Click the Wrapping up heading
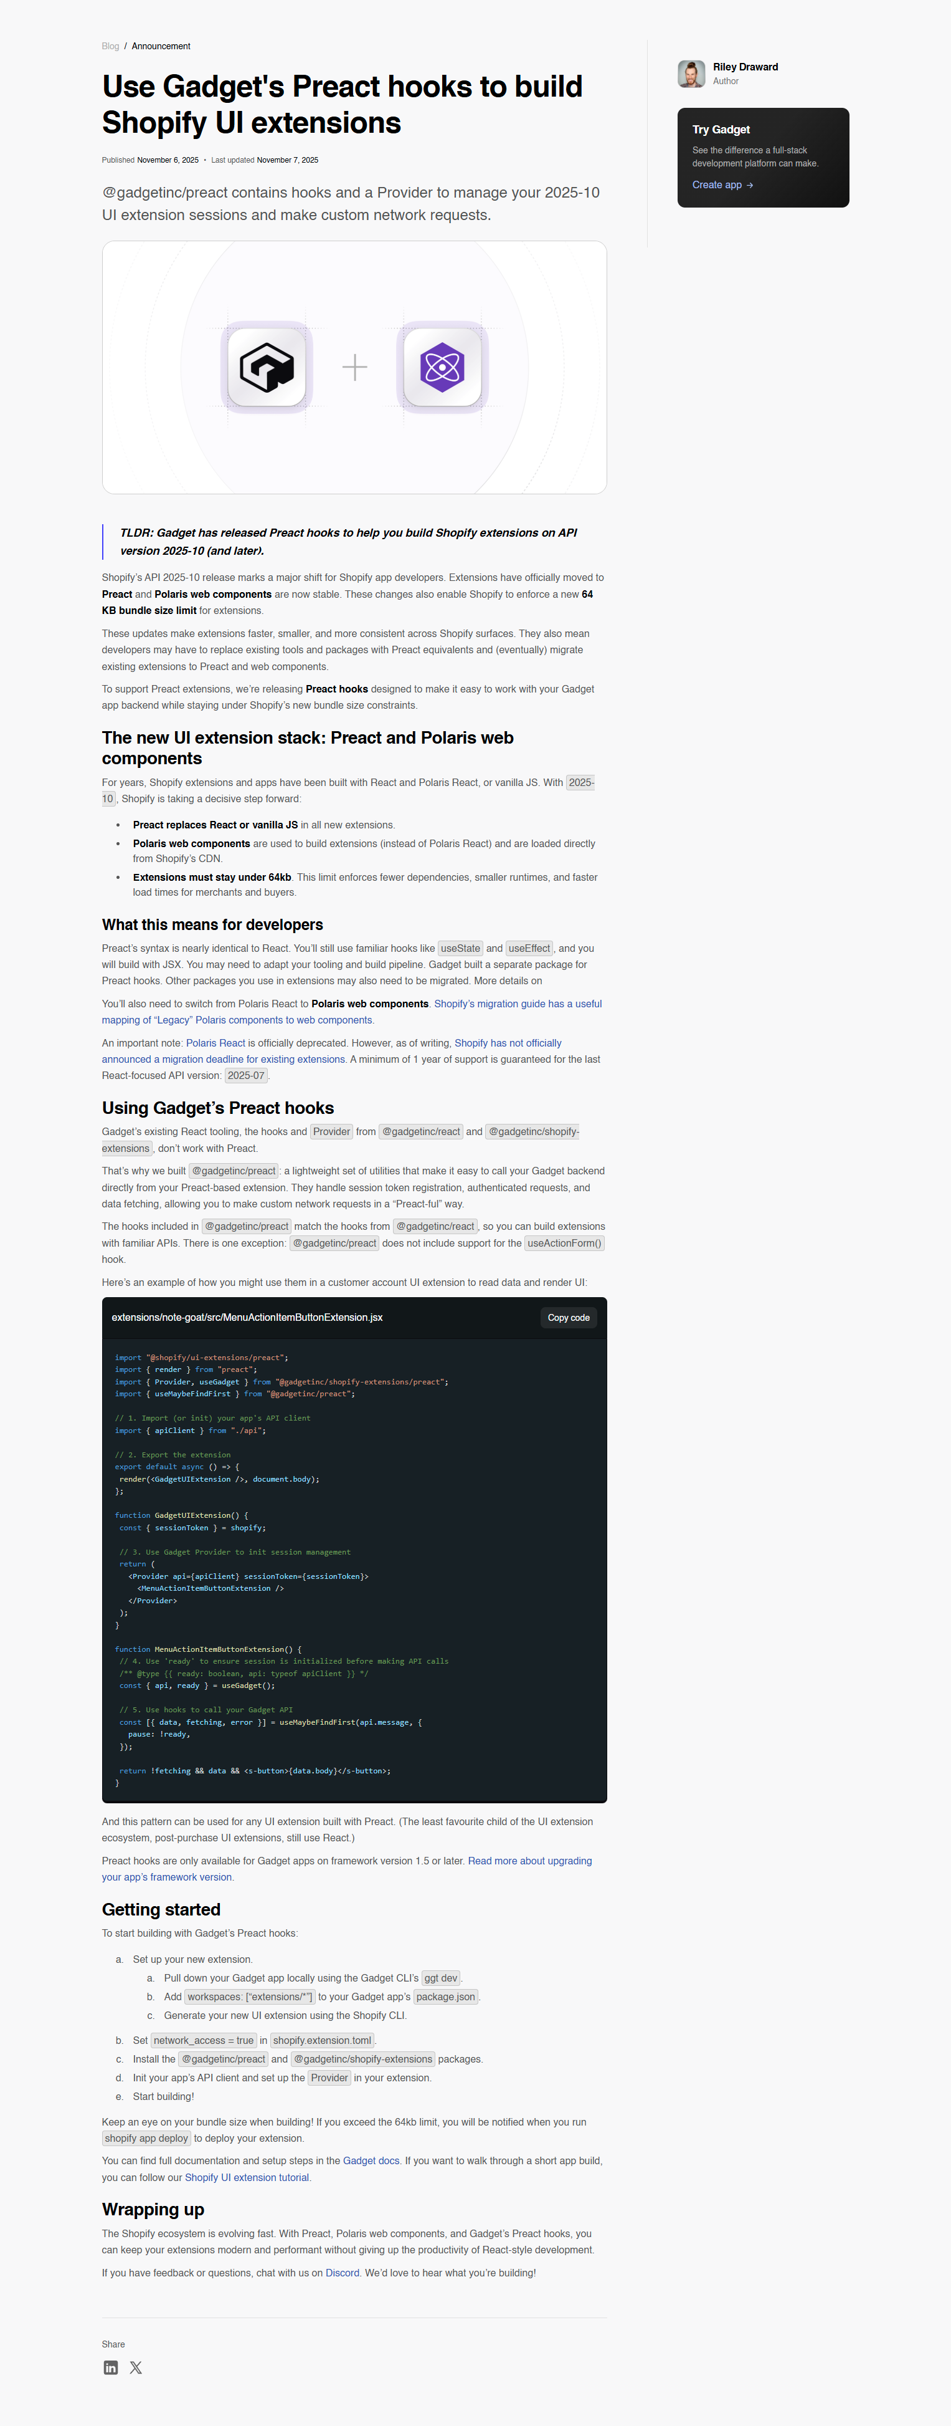 [x=153, y=2209]
